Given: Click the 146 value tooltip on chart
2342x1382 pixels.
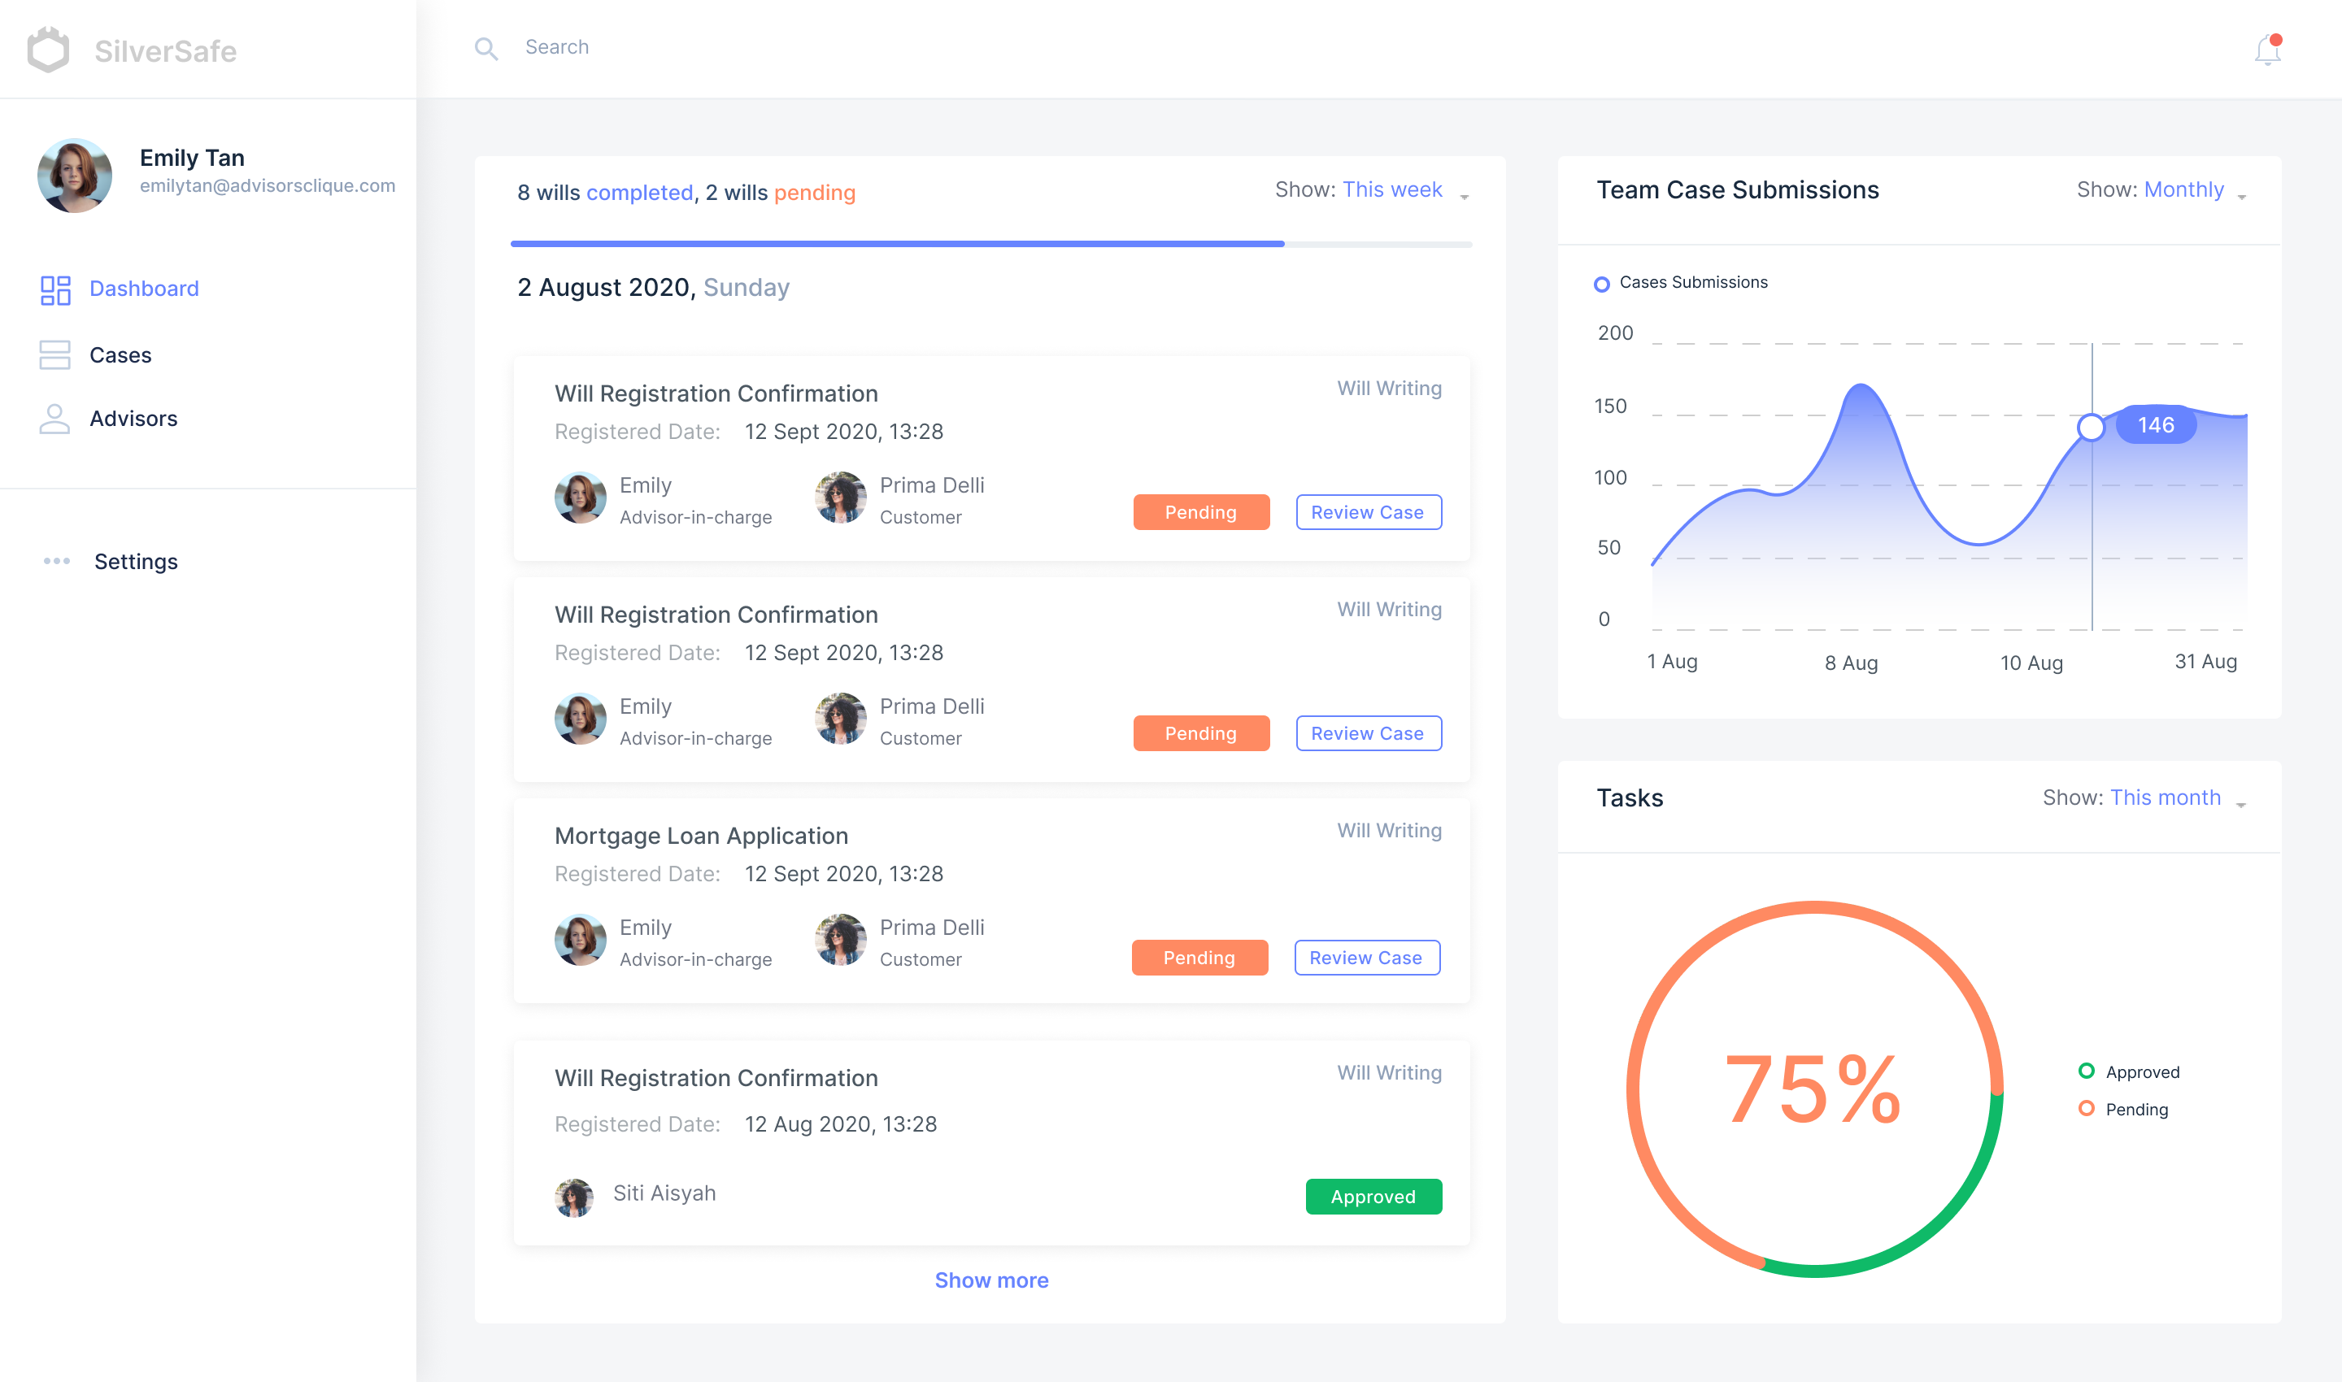Looking at the screenshot, I should coord(2156,426).
